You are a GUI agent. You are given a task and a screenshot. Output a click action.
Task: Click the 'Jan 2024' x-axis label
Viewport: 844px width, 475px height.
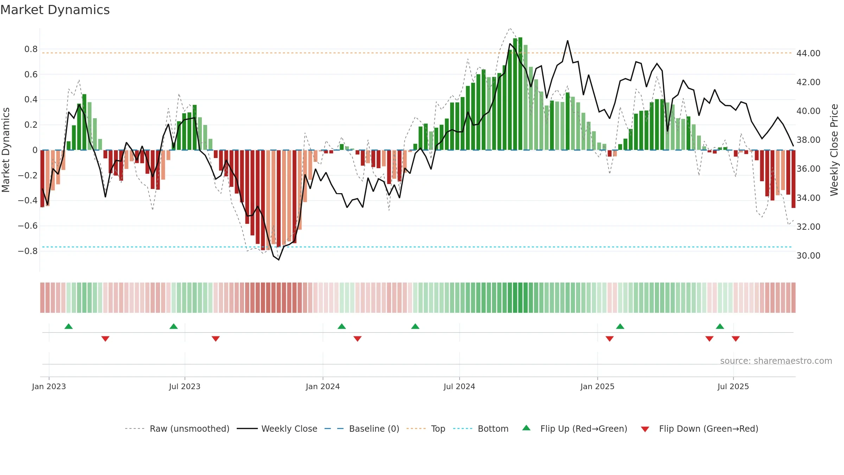click(323, 386)
